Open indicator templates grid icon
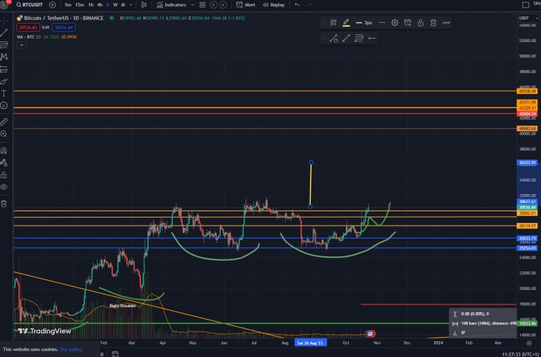This screenshot has width=541, height=357. [x=203, y=5]
